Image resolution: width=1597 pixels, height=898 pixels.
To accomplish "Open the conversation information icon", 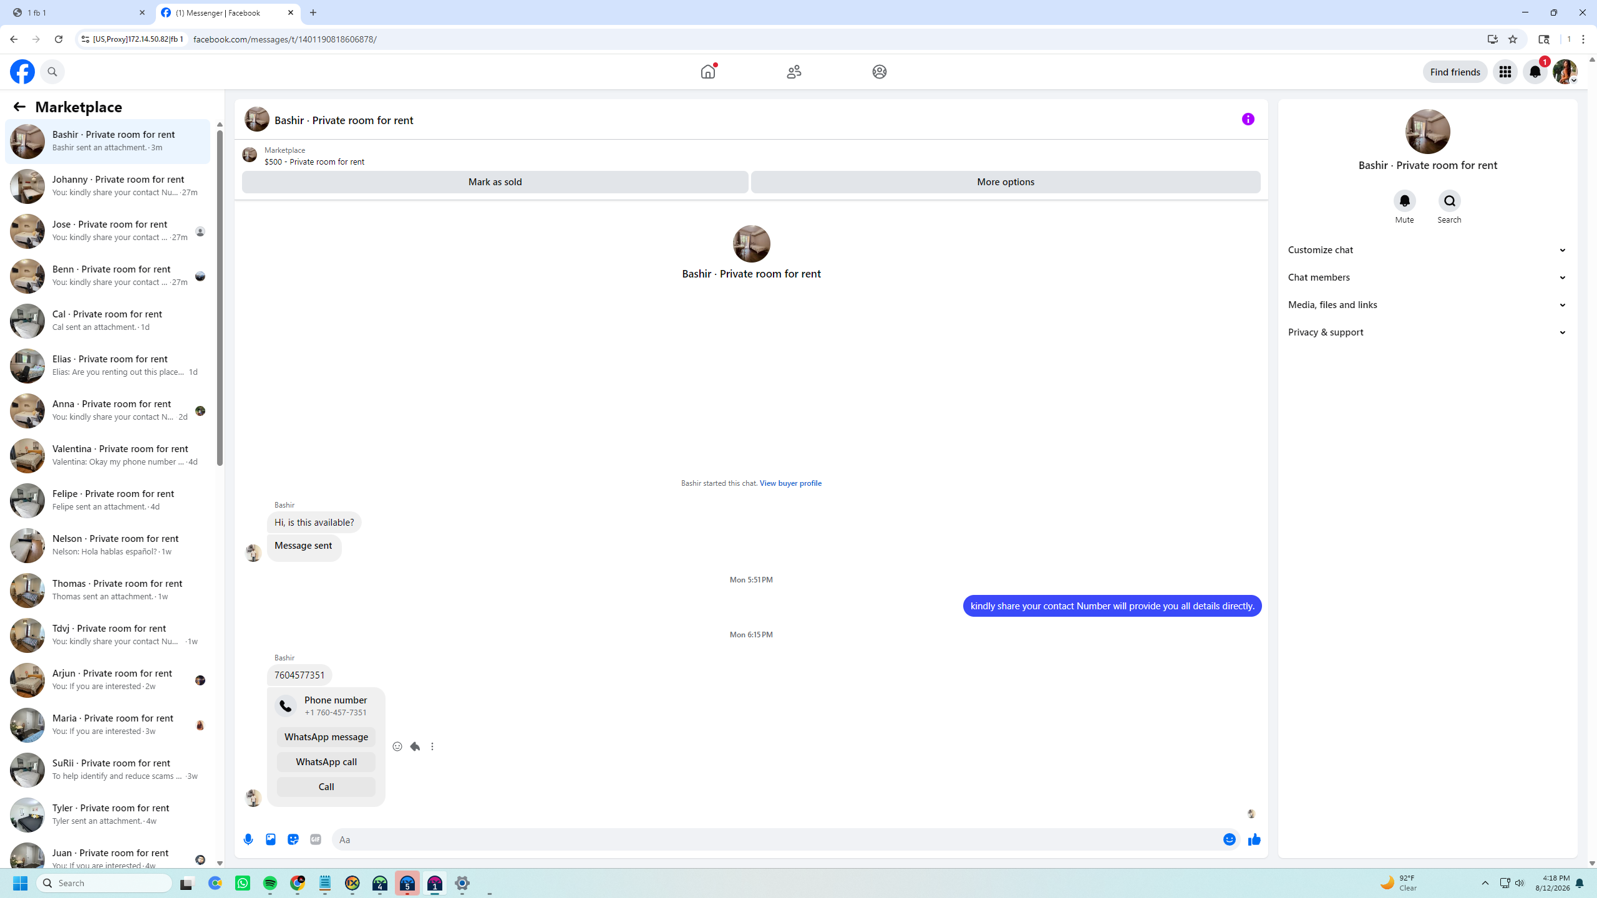I will [1248, 119].
